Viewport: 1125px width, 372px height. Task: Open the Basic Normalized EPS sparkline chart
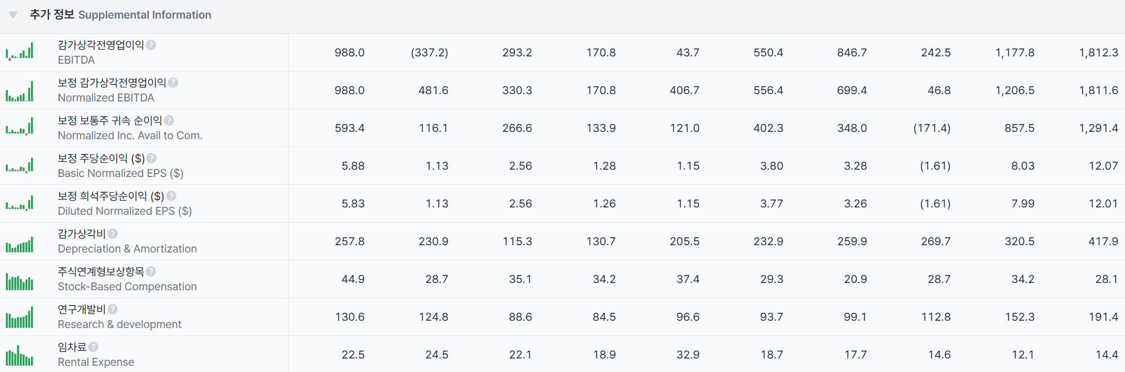click(20, 166)
